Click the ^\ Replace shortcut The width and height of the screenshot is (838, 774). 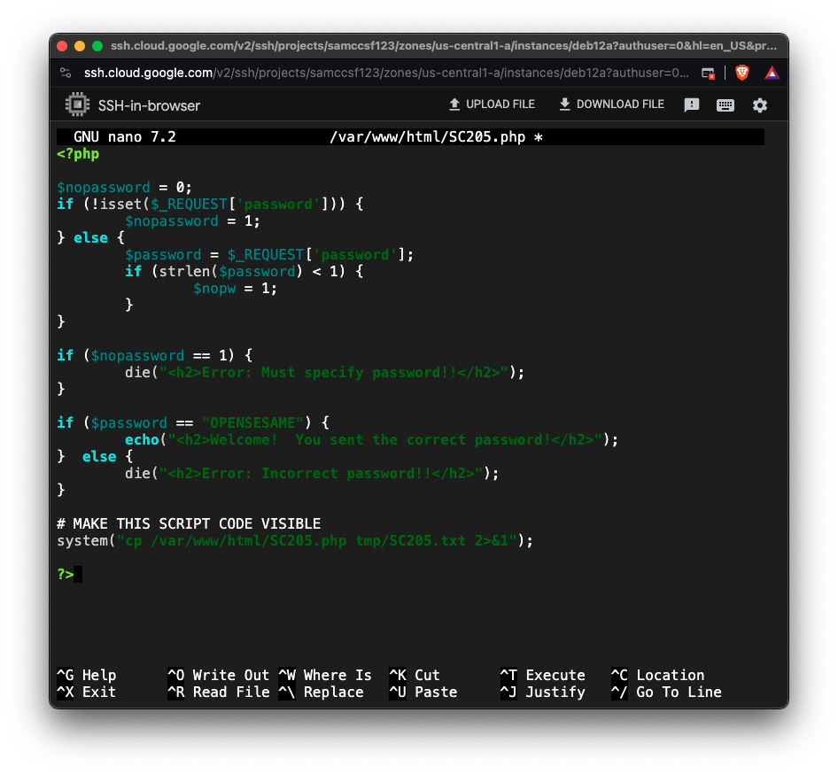[322, 692]
